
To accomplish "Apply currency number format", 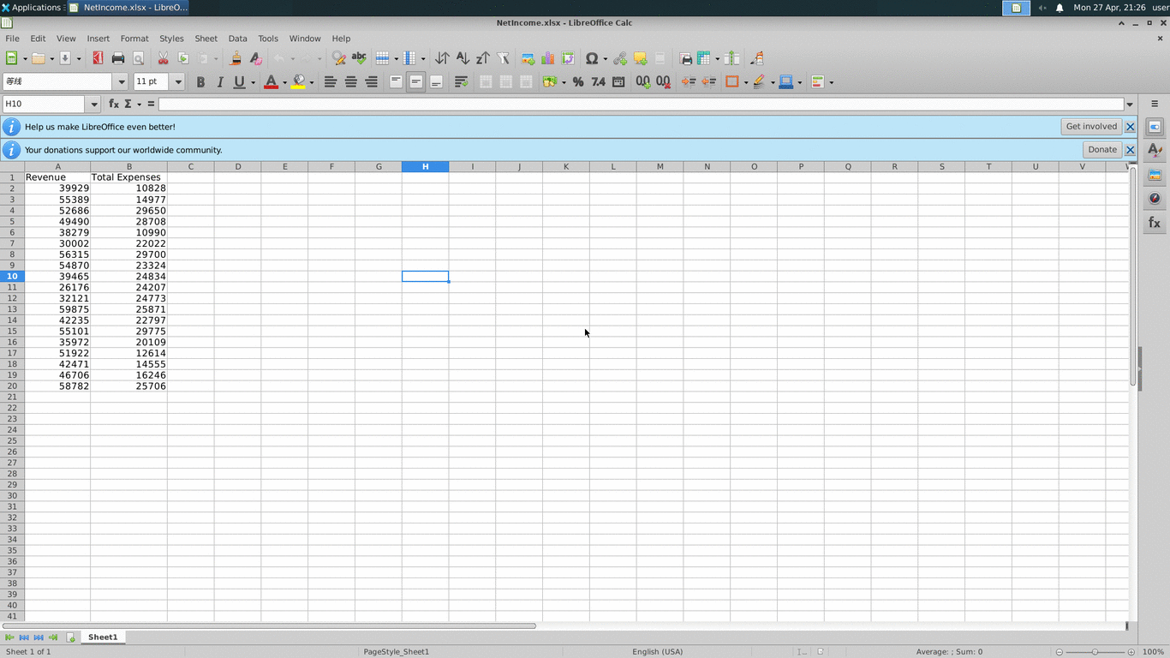I will [549, 81].
